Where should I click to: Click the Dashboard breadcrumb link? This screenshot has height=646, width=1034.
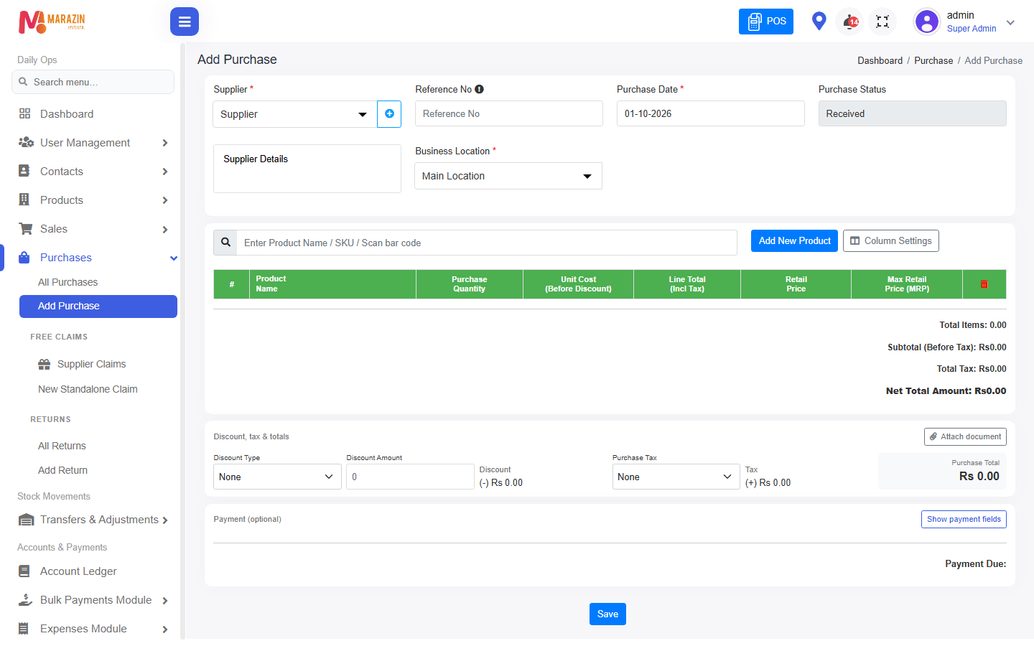tap(880, 61)
